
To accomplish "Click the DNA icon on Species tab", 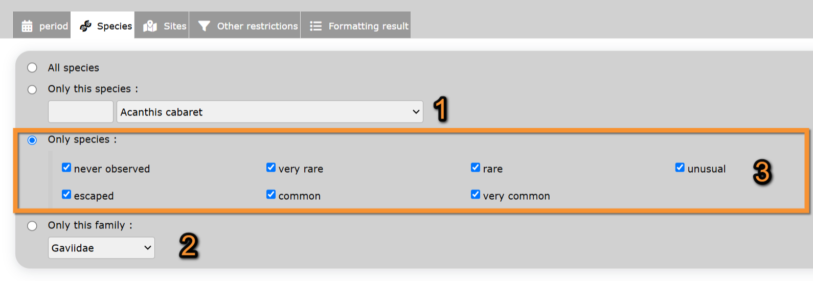I will click(x=85, y=26).
